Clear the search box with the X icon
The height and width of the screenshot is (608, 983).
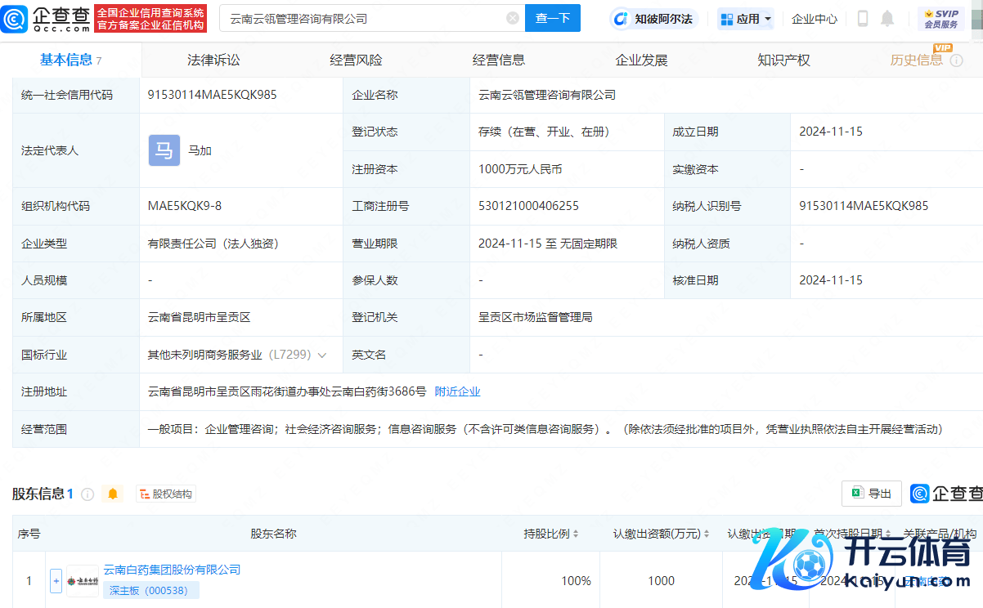512,18
